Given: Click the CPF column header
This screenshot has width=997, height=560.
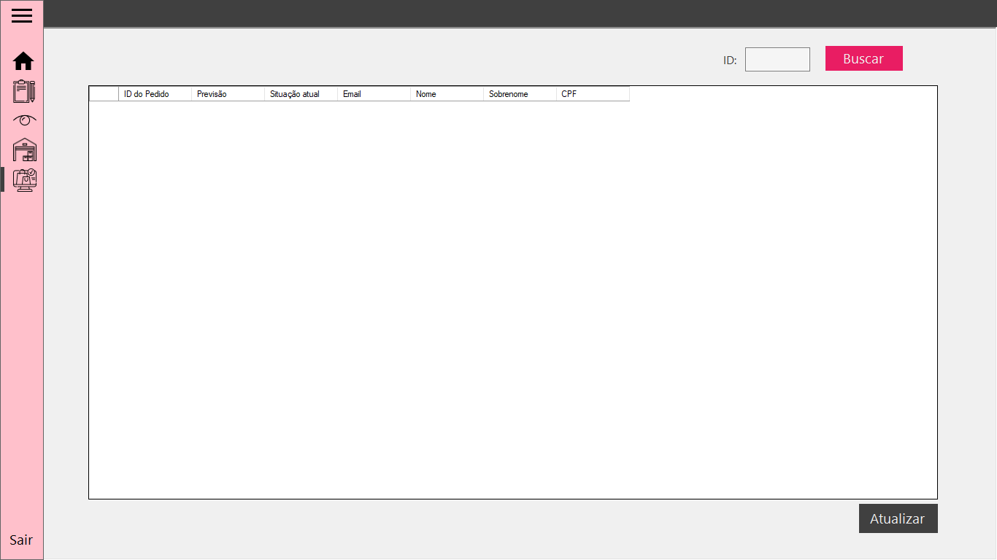Looking at the screenshot, I should coord(592,93).
